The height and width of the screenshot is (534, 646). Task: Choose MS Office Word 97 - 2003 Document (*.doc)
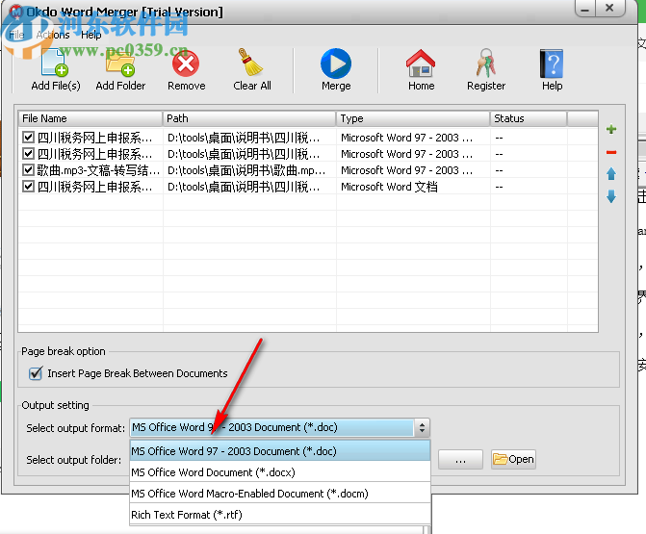pyautogui.click(x=280, y=451)
